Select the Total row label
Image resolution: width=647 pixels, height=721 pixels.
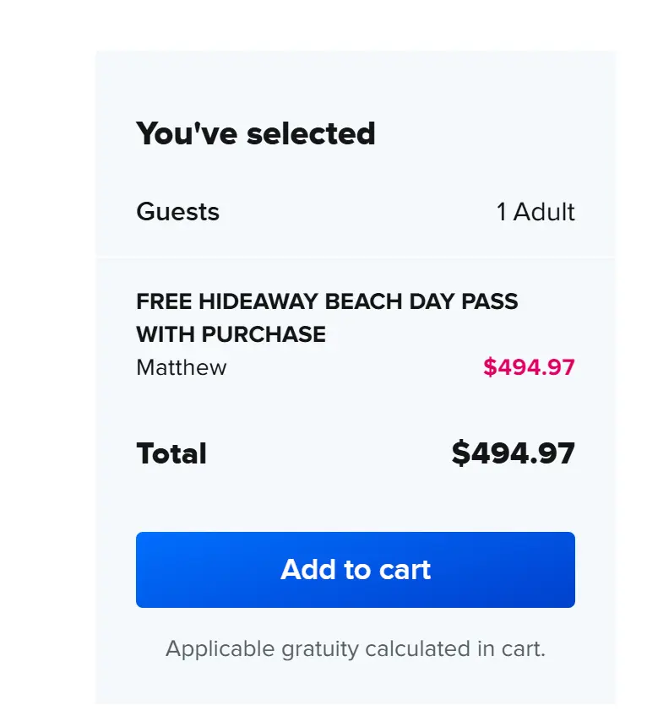(x=171, y=453)
